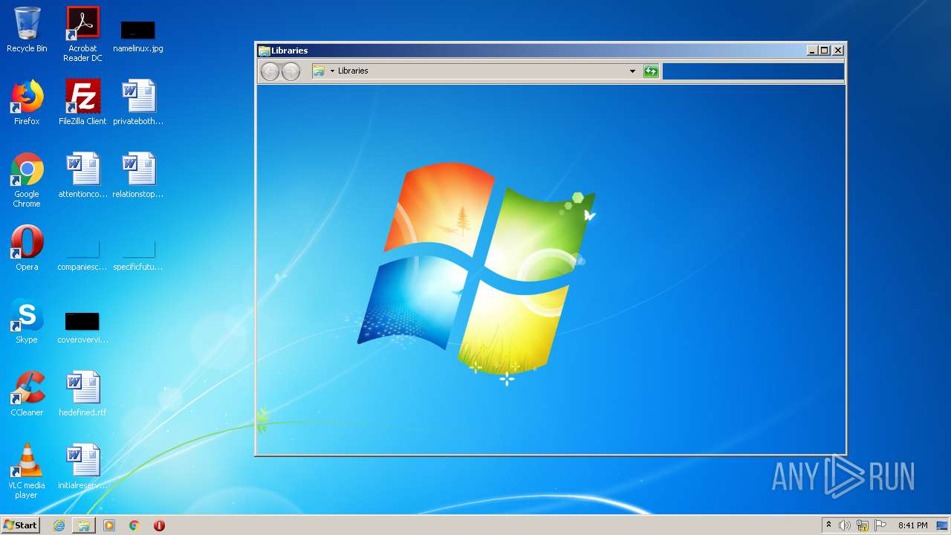Screen dimensions: 951x535
Task: Select the attentionco Word document
Action: 82,175
